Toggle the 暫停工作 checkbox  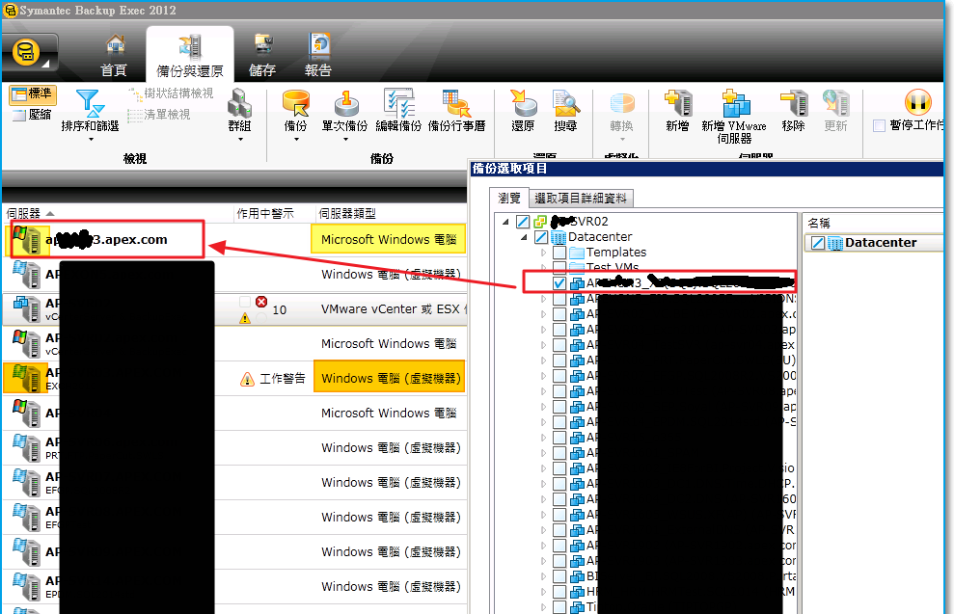879,126
